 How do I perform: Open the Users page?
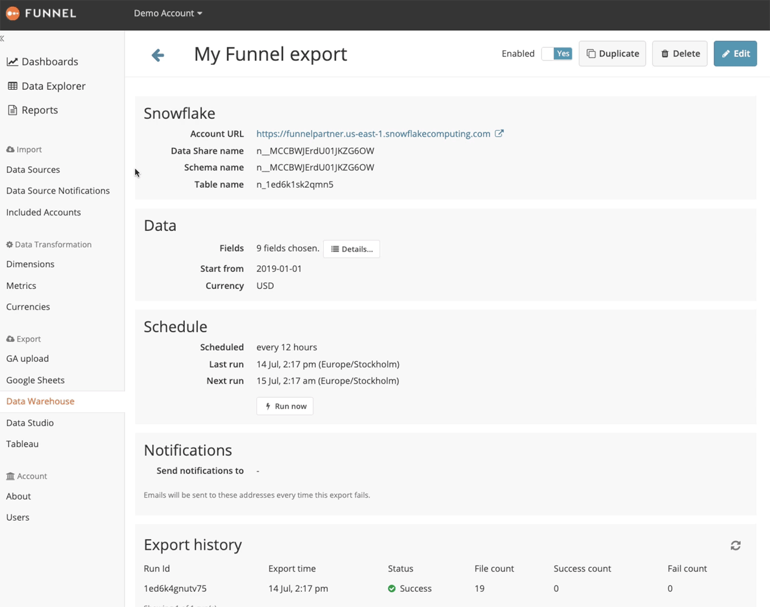coord(18,517)
